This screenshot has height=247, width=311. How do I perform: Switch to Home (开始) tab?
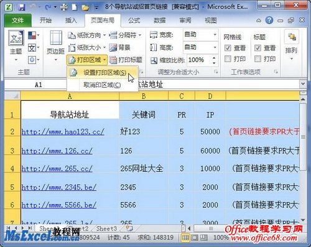click(x=45, y=21)
